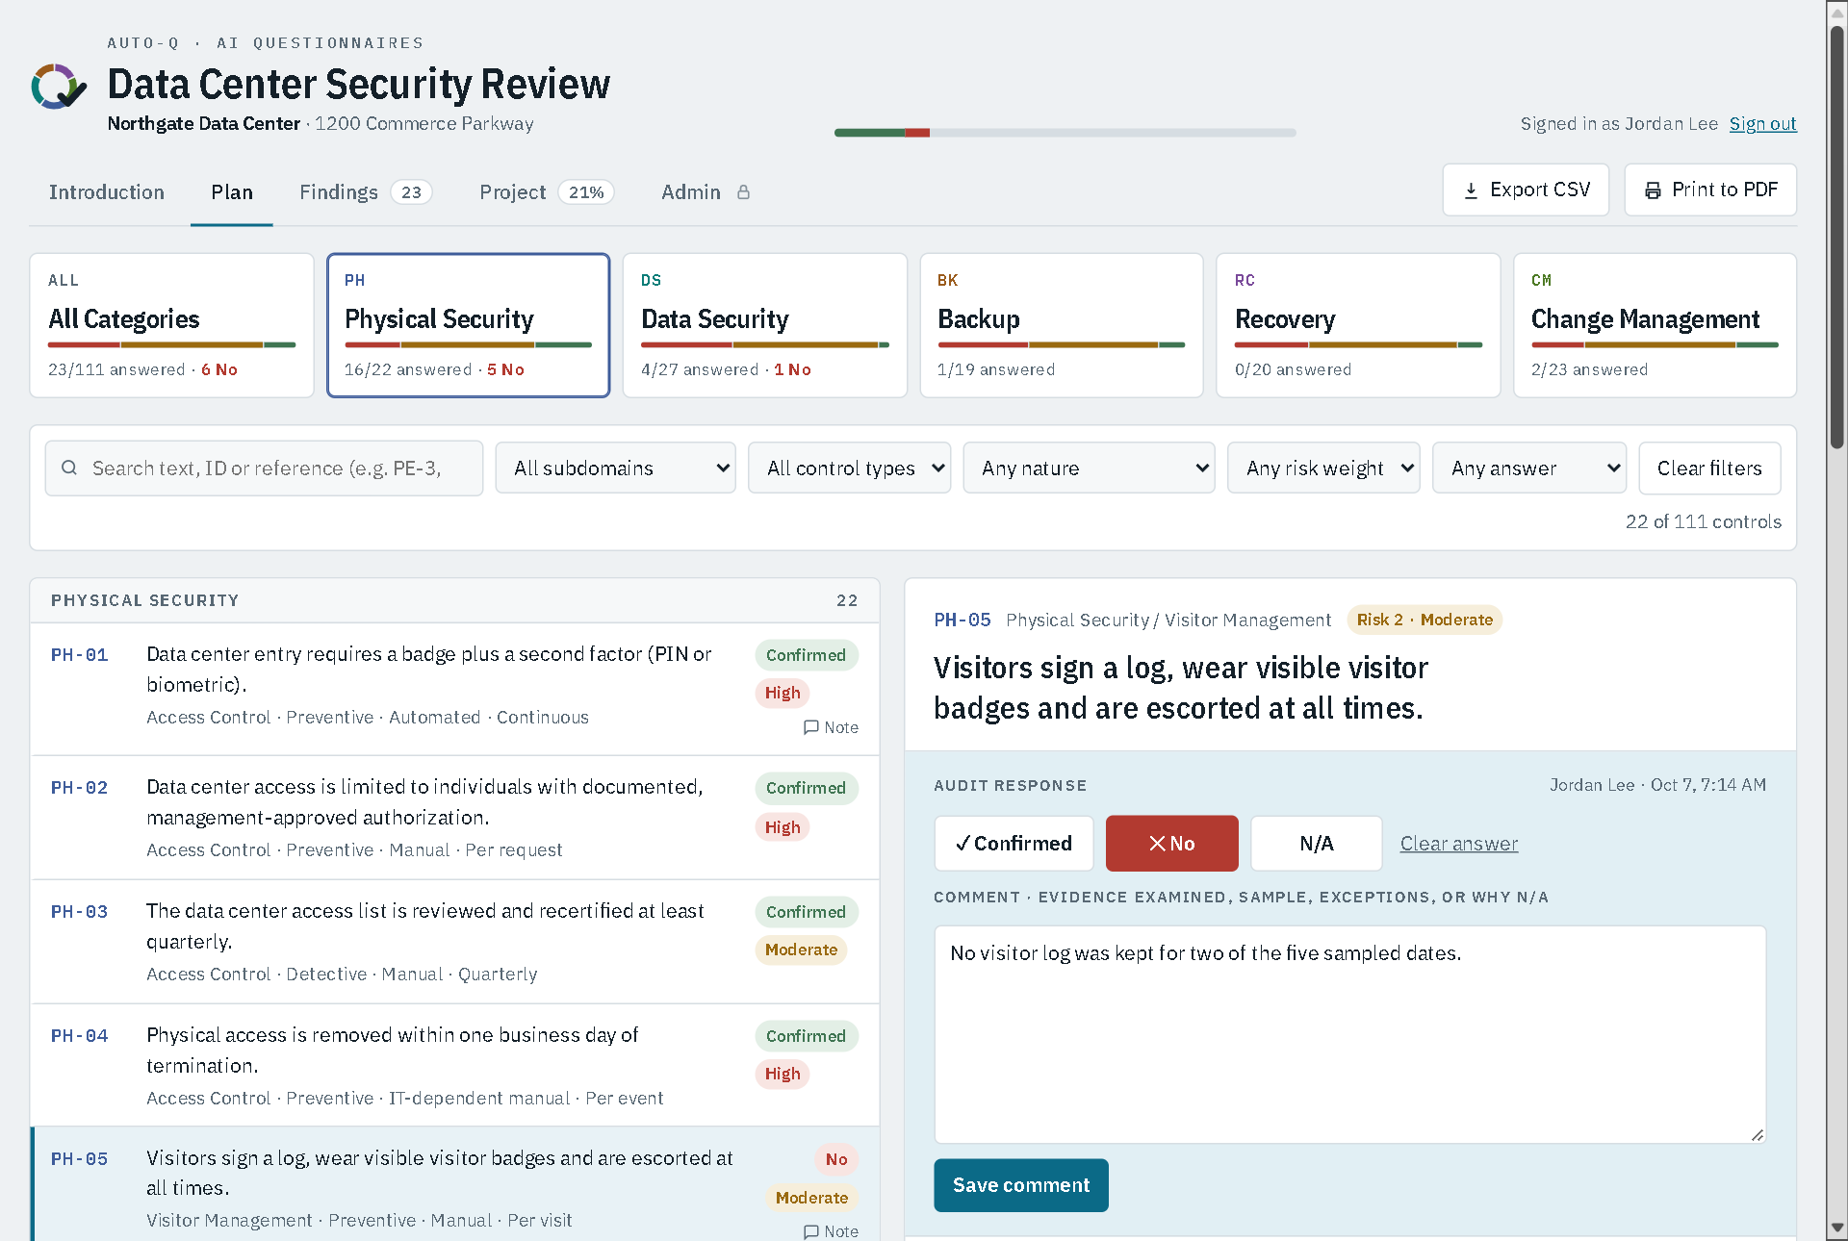Expand the Any risk weight filter

1323,468
